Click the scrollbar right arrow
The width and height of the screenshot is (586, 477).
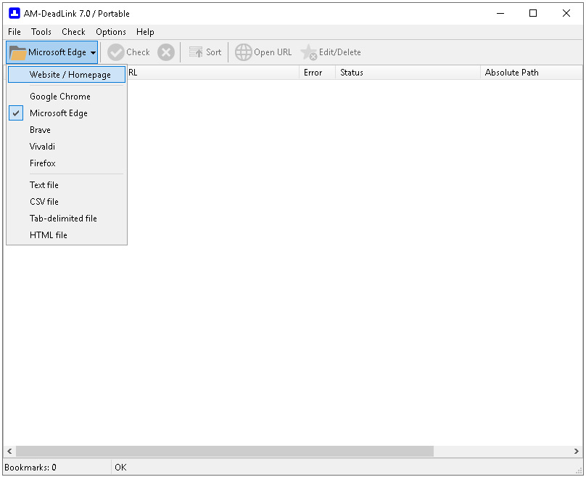[x=577, y=451]
